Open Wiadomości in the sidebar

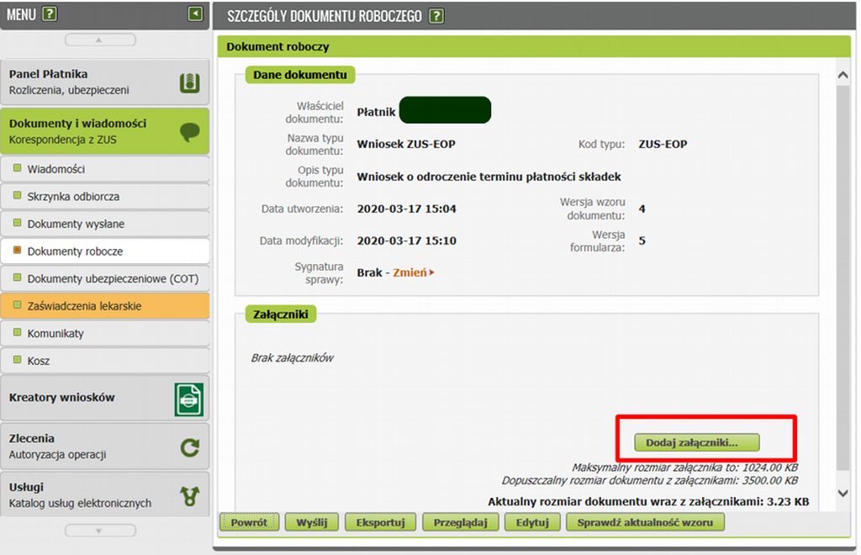click(55, 169)
